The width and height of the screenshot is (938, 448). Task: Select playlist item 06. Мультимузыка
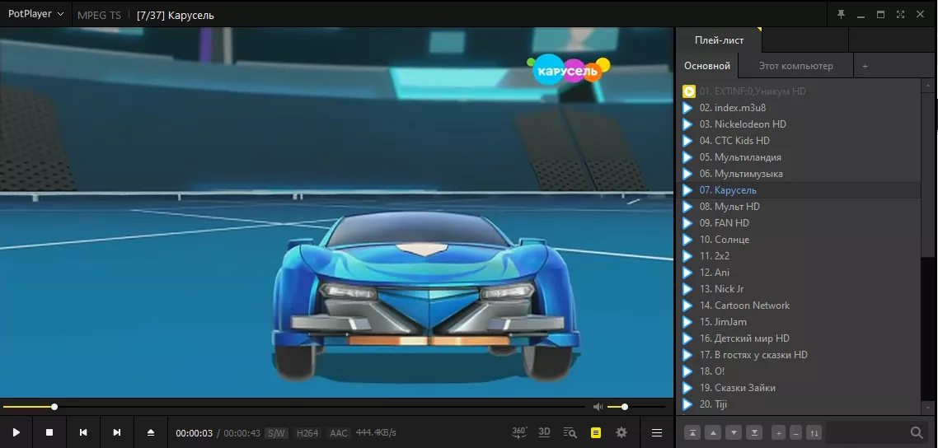coord(798,173)
